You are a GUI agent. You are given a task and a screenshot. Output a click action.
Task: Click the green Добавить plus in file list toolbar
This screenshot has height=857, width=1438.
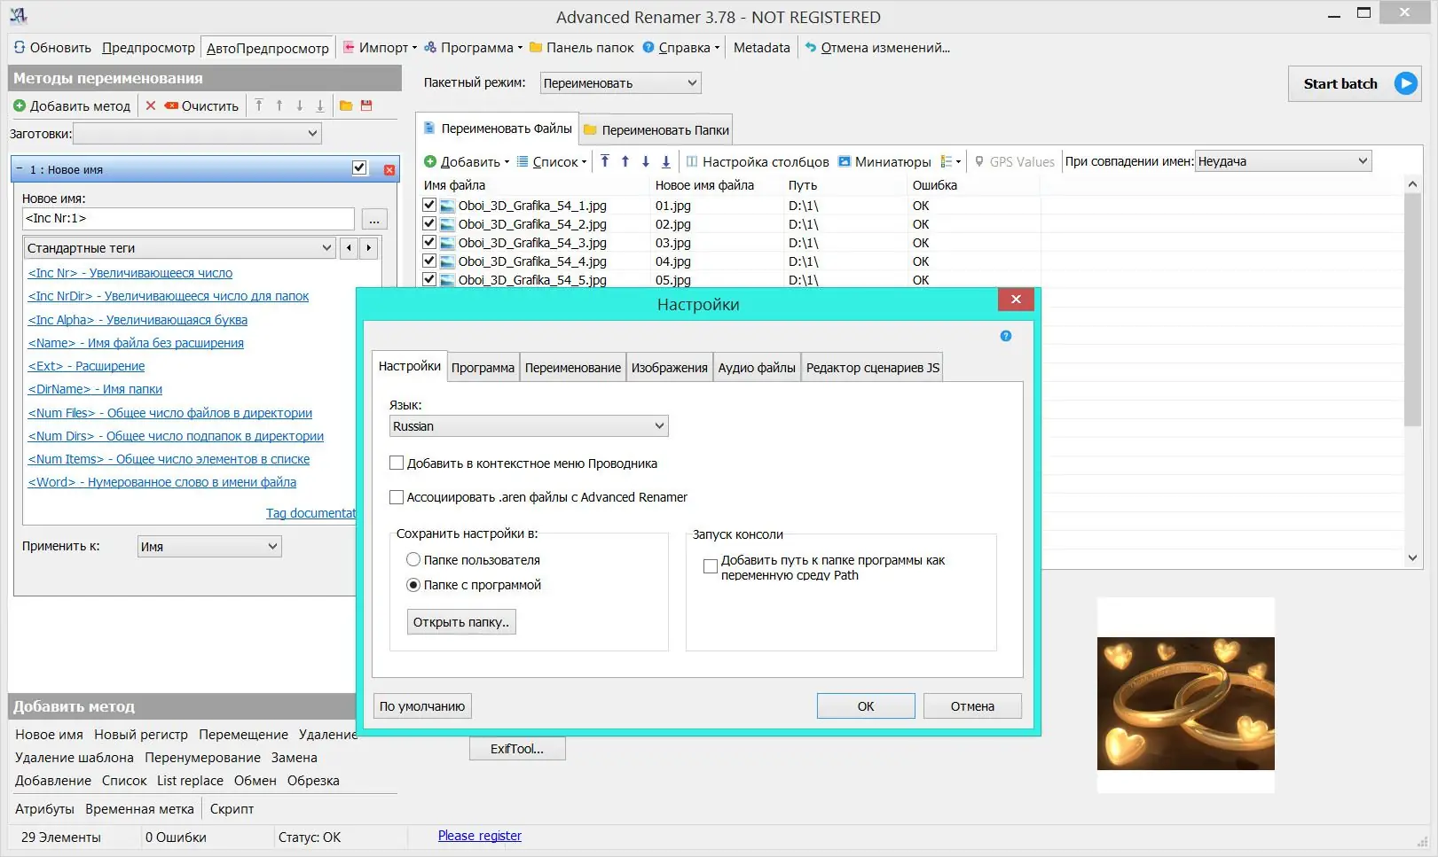coord(430,161)
